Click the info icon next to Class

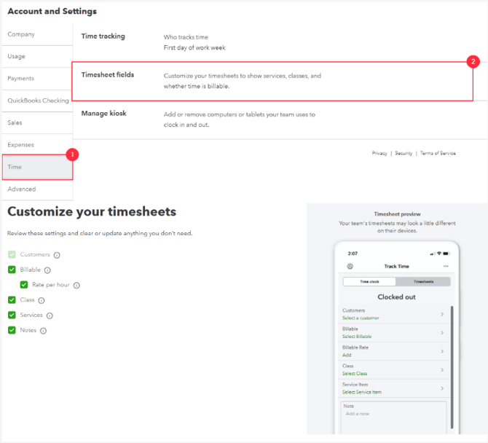pos(41,300)
